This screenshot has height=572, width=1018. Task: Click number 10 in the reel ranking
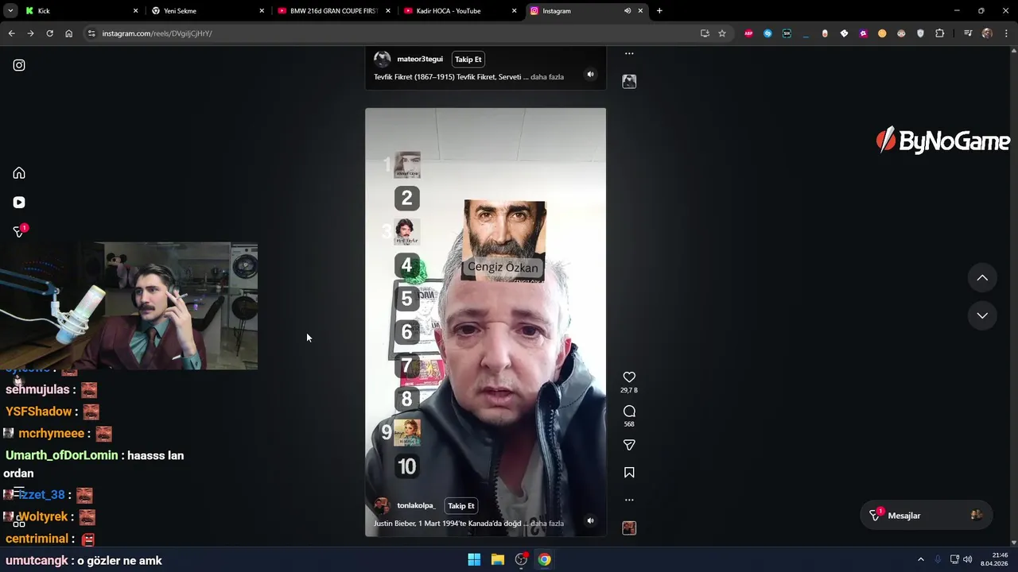[407, 466]
